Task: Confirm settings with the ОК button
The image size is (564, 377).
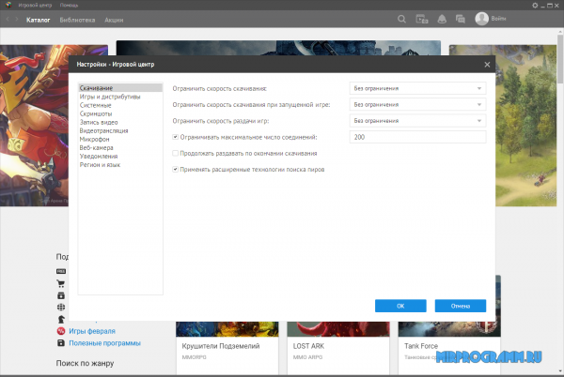Action: pos(400,306)
